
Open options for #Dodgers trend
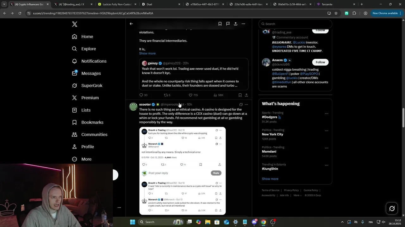(327, 113)
